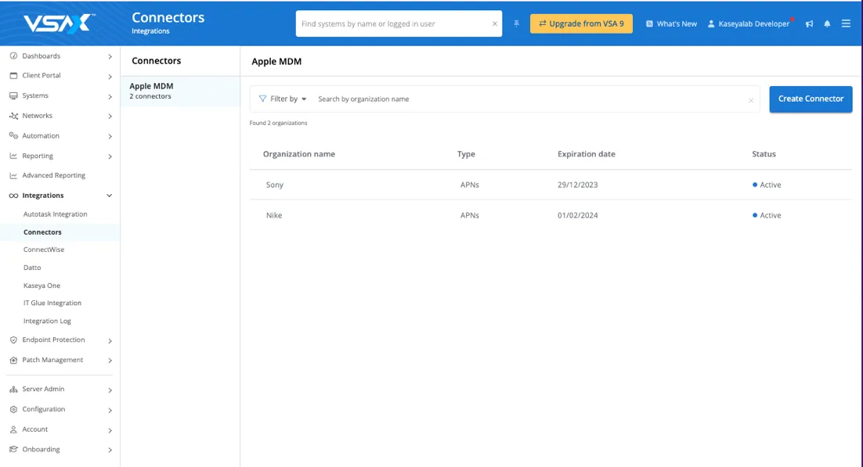Open What's New link
863x467 pixels.
(671, 23)
